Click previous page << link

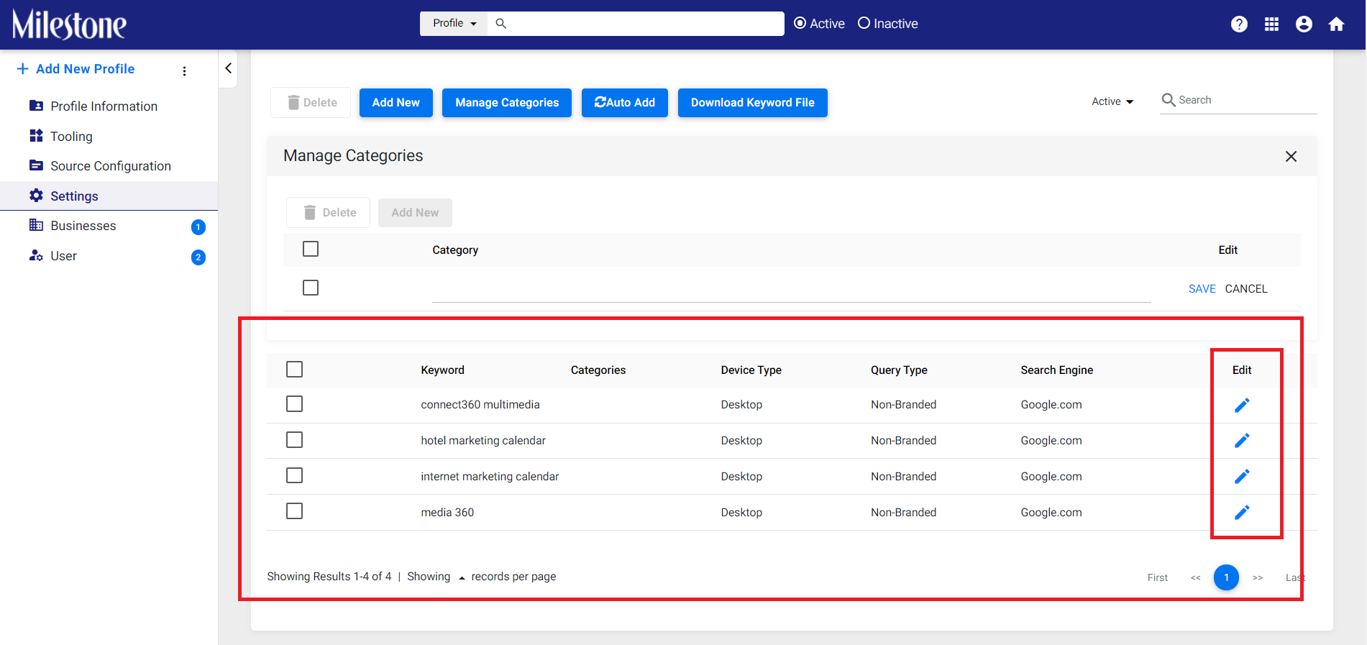point(1196,577)
